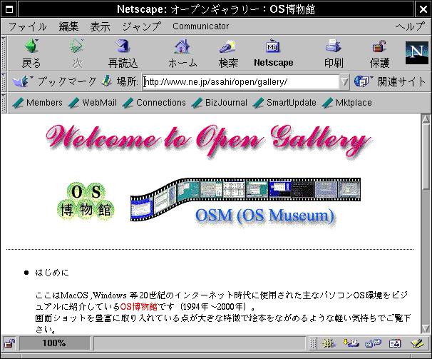Open Security (保護) padlock icon
The width and height of the screenshot is (432, 359).
[x=379, y=46]
